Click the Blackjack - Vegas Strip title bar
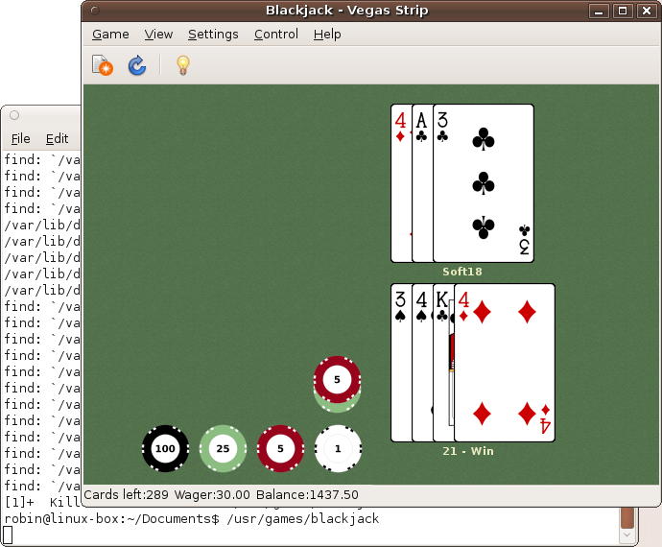This screenshot has height=547, width=662. 346,11
